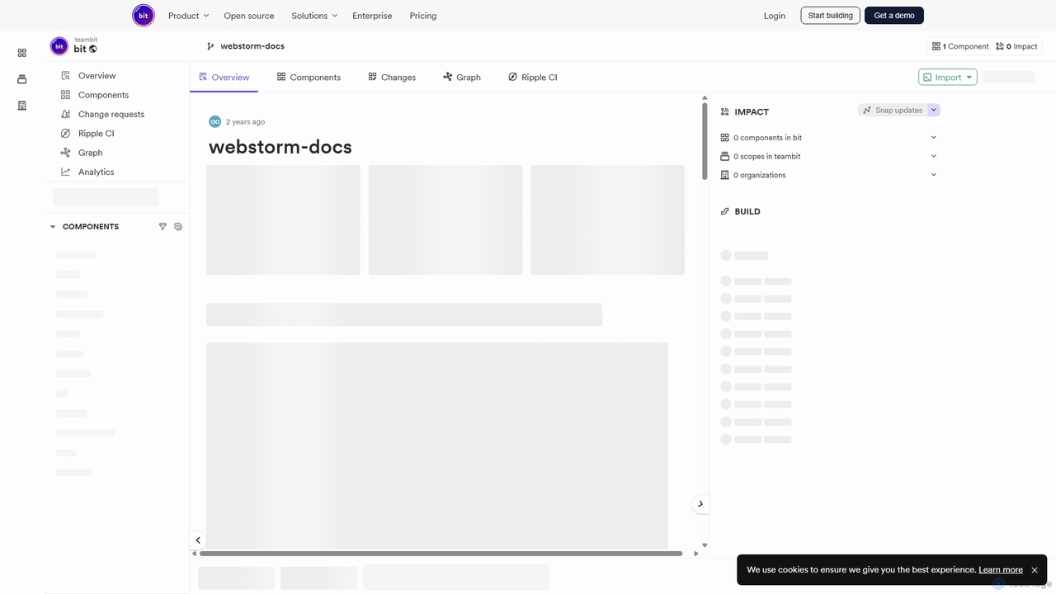Click the collapse tree icon in Components header
The image size is (1056, 594).
pyautogui.click(x=178, y=226)
